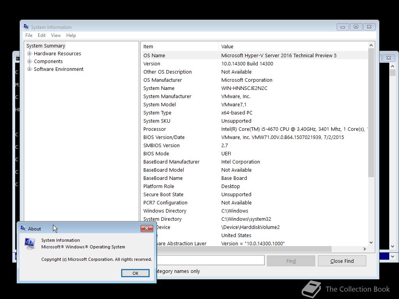Select the BIOS Mode row
Image resolution: width=399 pixels, height=299 pixels.
(254, 153)
